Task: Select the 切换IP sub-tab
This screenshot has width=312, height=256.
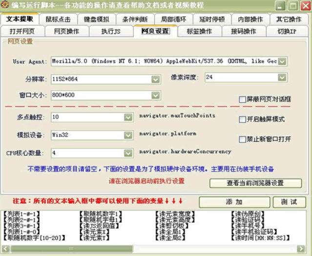Action: click(287, 31)
